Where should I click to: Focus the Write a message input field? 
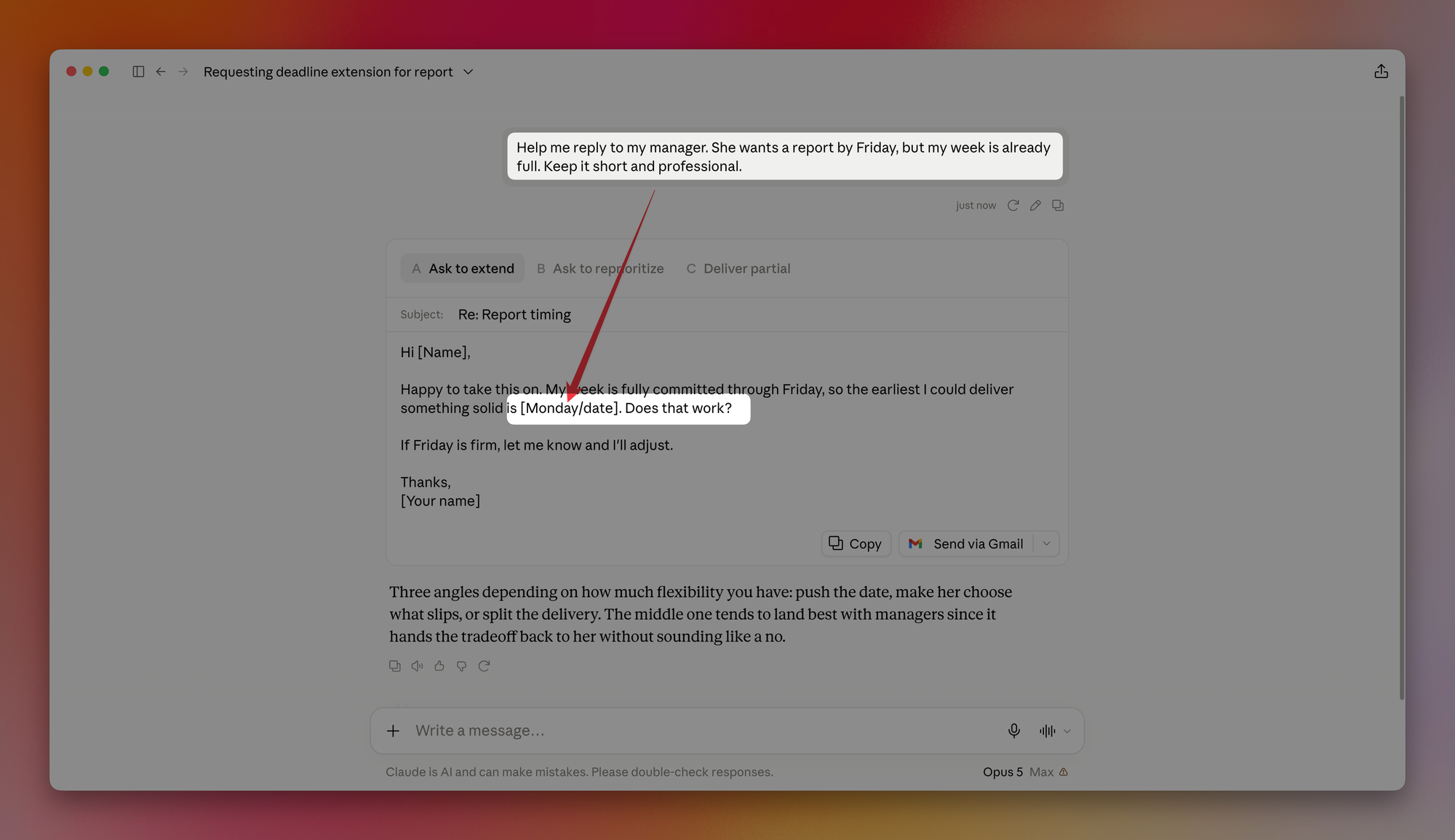click(698, 730)
